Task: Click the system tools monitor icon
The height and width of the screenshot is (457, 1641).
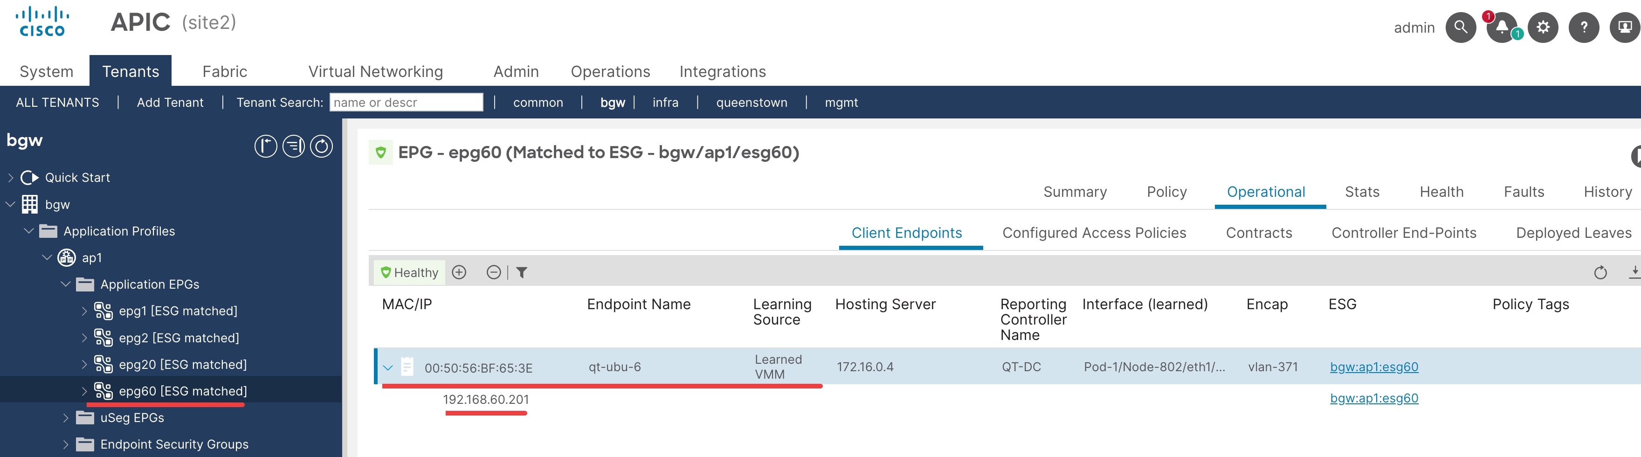Action: [1624, 28]
